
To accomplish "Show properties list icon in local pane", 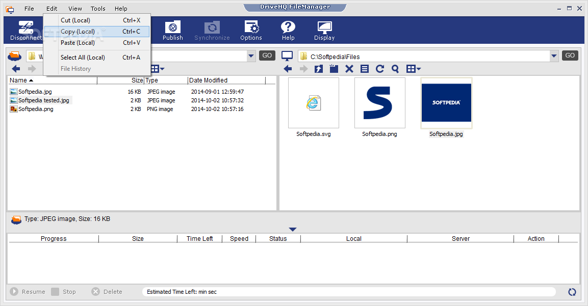I will point(365,69).
